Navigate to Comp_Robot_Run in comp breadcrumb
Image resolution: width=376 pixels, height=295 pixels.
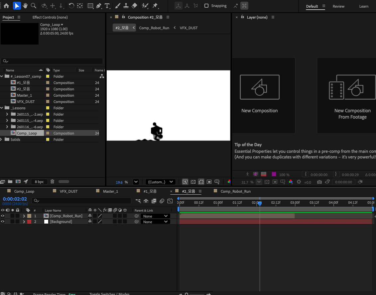(x=154, y=28)
